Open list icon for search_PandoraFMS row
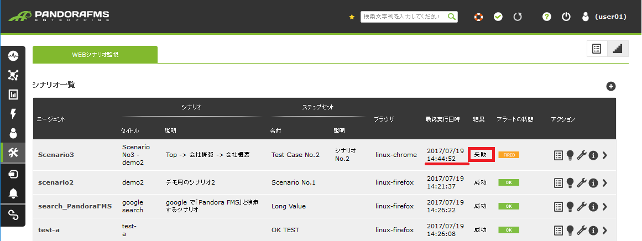The image size is (642, 241). (558, 207)
